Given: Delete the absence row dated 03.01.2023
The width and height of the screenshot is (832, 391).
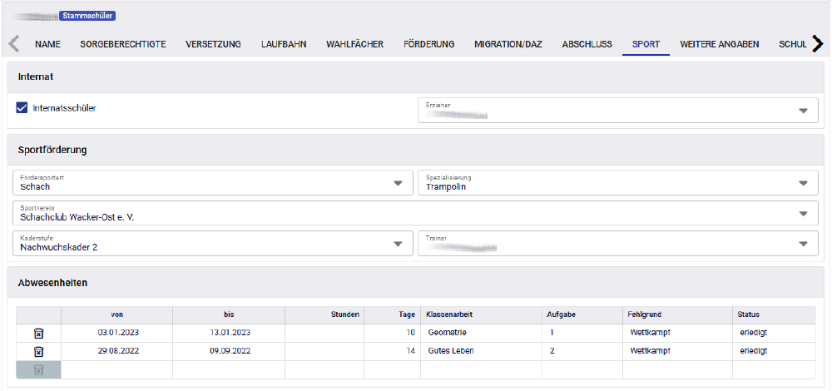Looking at the screenshot, I should pos(38,333).
